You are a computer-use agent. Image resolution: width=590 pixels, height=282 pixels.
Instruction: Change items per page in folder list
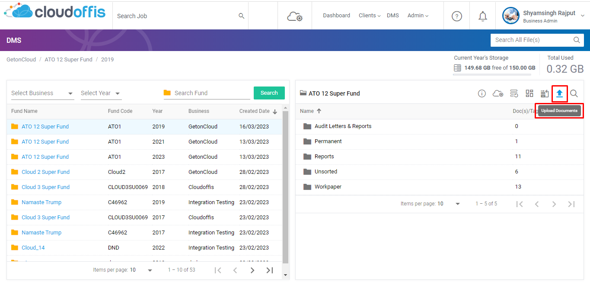pyautogui.click(x=449, y=204)
